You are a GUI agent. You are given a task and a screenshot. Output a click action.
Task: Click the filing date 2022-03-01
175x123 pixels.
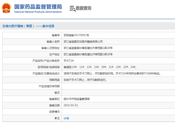tap(71, 105)
